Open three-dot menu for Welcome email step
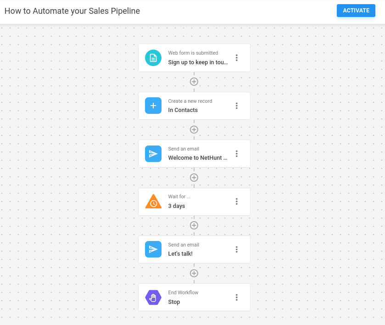Image resolution: width=385 pixels, height=325 pixels. point(237,154)
